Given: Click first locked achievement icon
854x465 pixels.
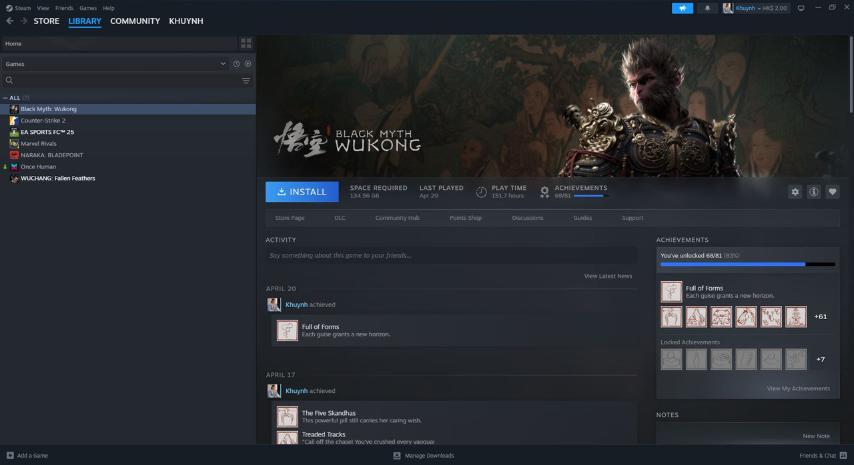Looking at the screenshot, I should (671, 359).
